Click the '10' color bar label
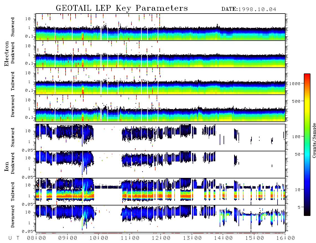Screen dimensions: 316x243 coord(297,190)
